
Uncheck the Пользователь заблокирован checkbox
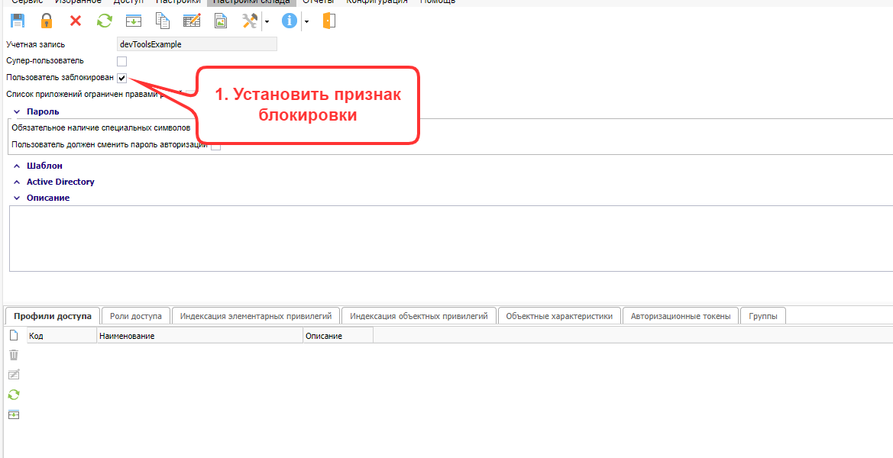click(x=121, y=78)
